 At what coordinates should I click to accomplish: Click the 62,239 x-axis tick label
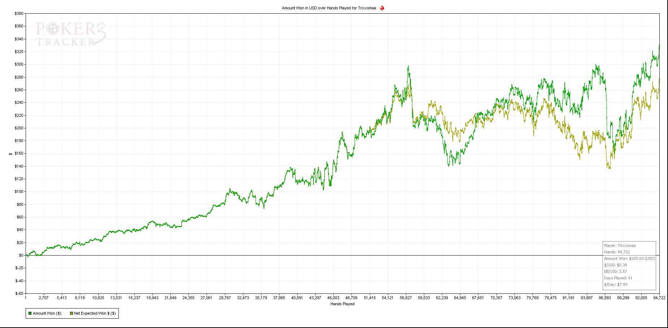click(x=442, y=298)
